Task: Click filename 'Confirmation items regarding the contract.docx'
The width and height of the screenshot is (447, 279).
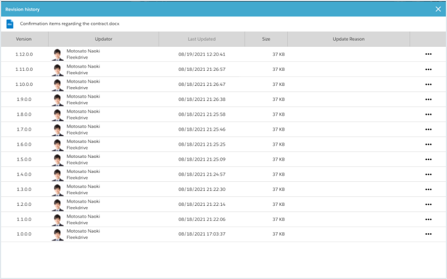Action: [x=69, y=23]
